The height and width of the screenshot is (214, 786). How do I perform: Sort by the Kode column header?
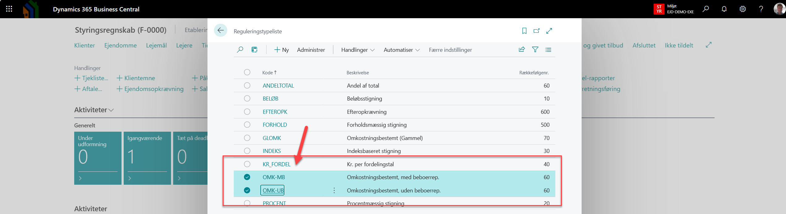pyautogui.click(x=269, y=72)
